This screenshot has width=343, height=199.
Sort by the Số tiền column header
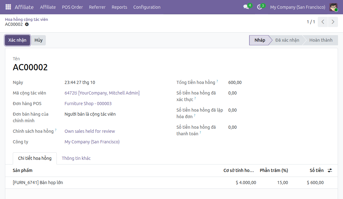coord(316,170)
